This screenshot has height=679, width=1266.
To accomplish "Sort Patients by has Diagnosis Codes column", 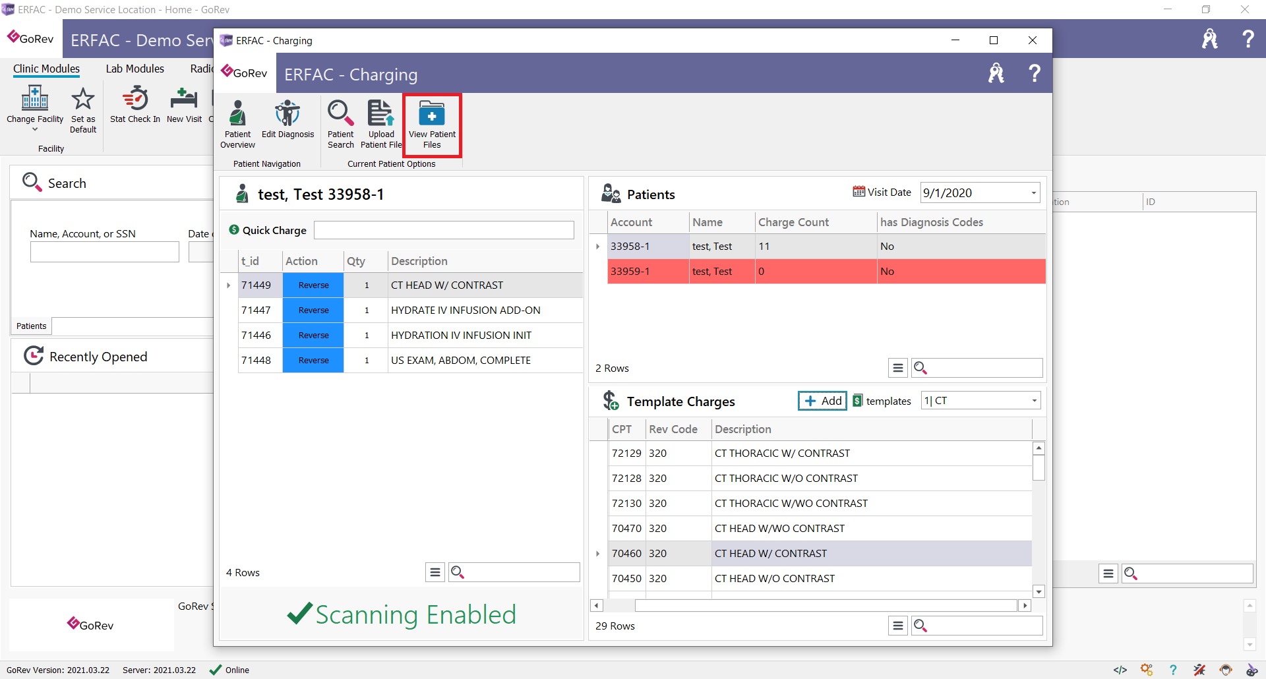I will point(961,223).
